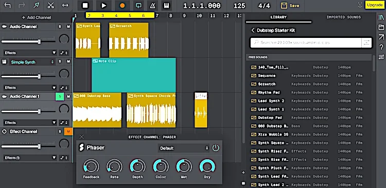Select the 808 Dubstep Bass clip
Image resolution: width=386 pixels, height=188 pixels.
click(x=97, y=110)
